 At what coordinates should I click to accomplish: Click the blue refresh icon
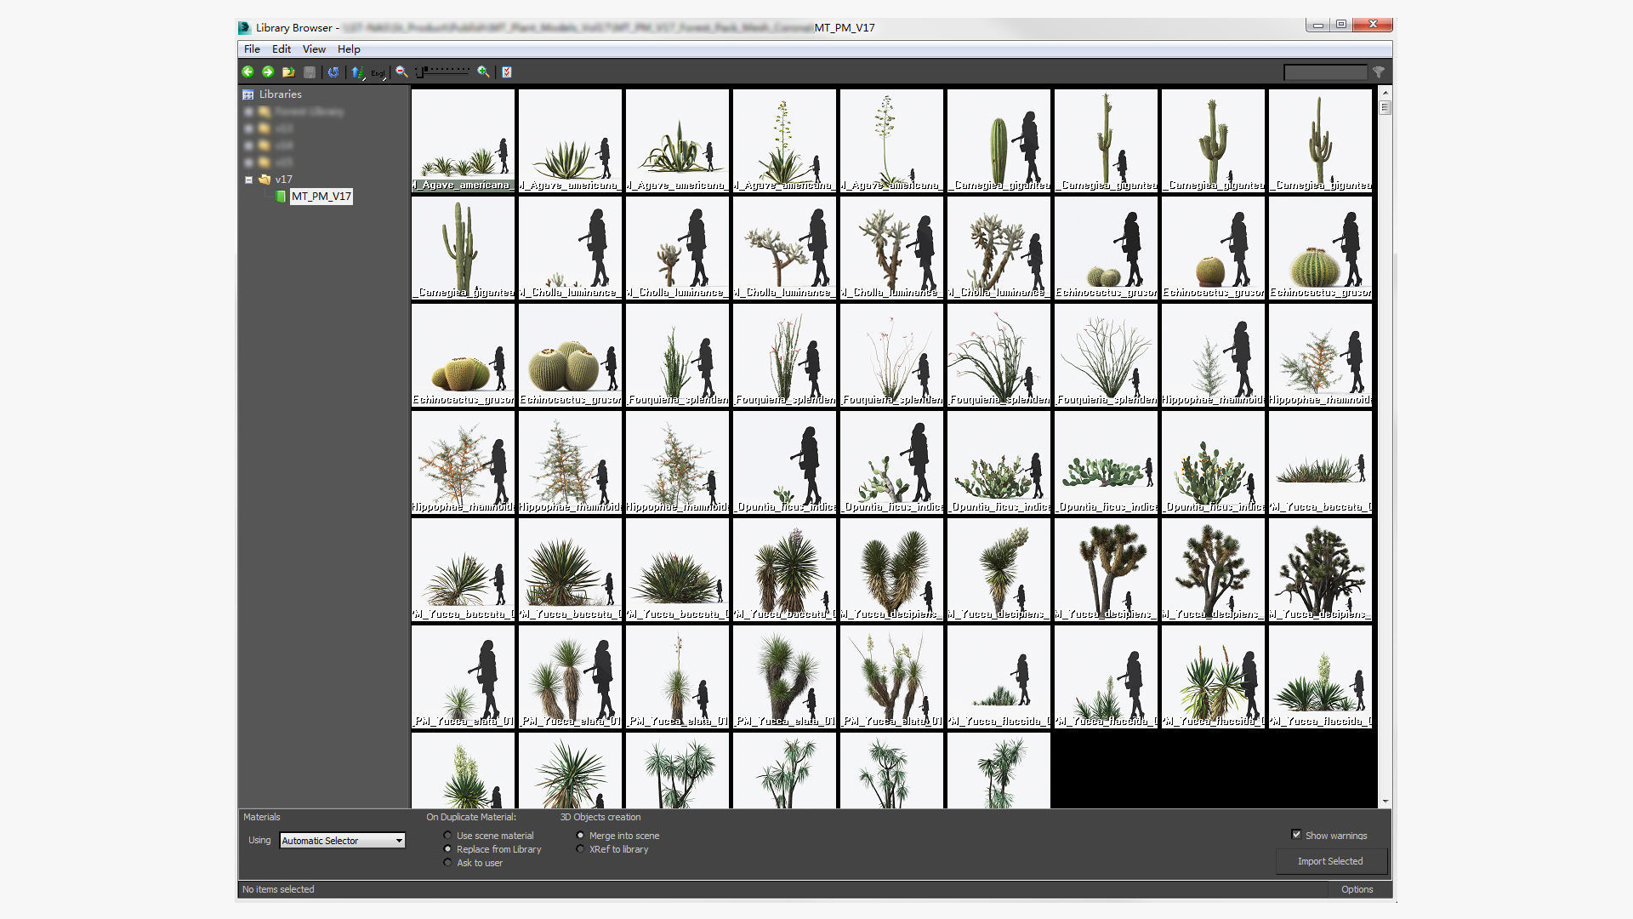point(333,72)
